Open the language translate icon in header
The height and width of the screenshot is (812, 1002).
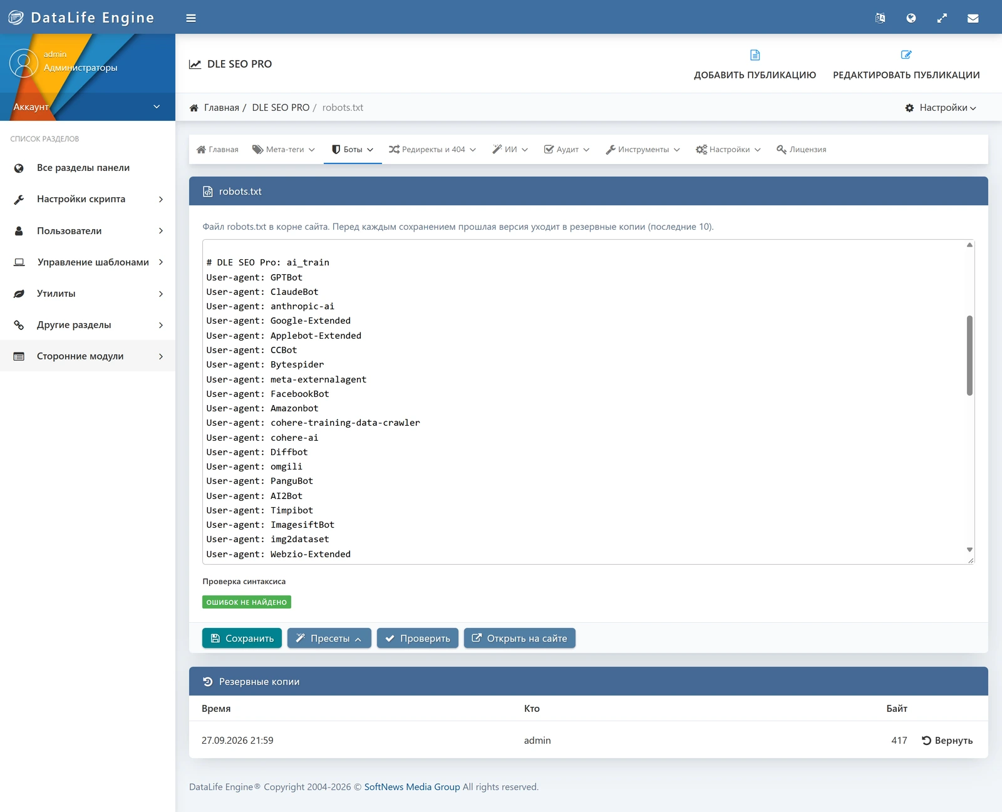[880, 18]
